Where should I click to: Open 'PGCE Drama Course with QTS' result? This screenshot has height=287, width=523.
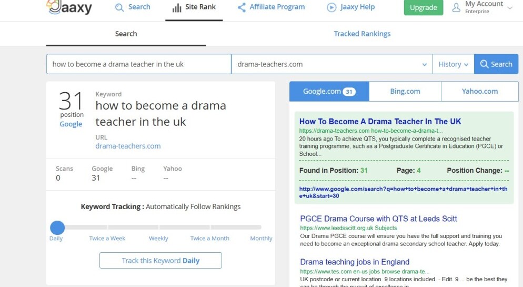[x=378, y=219]
